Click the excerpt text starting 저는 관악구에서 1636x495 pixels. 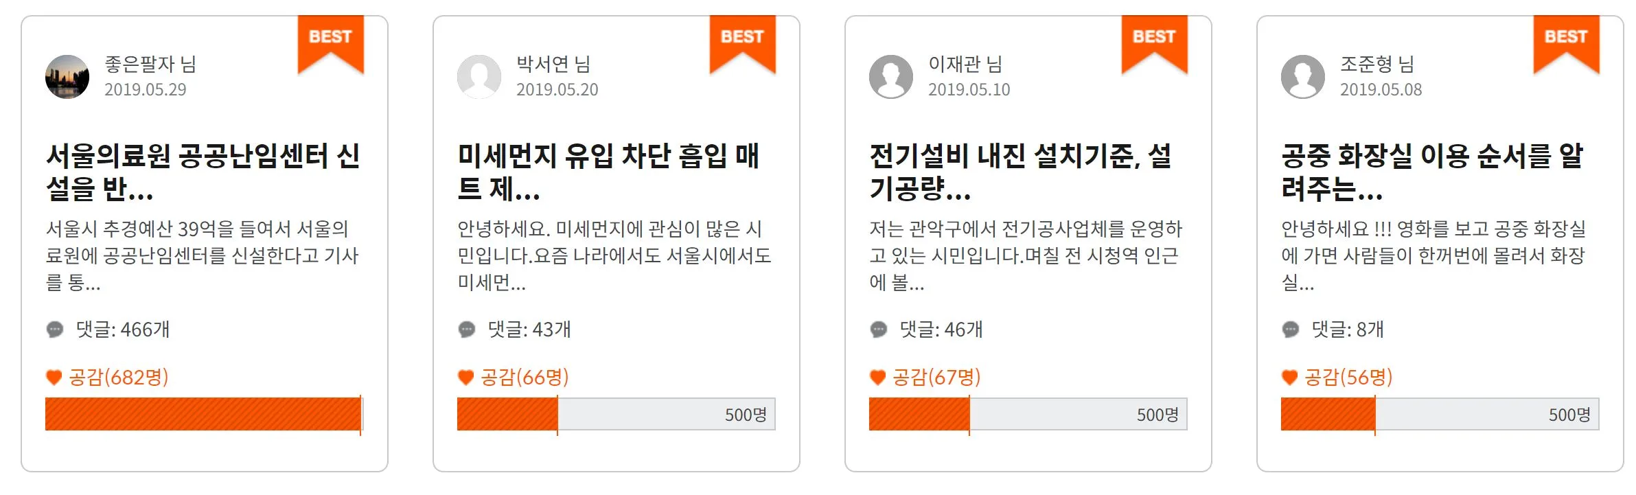(1026, 255)
